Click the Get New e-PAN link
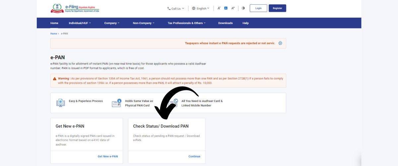Viewport: 398px width, 166px height. click(108, 156)
